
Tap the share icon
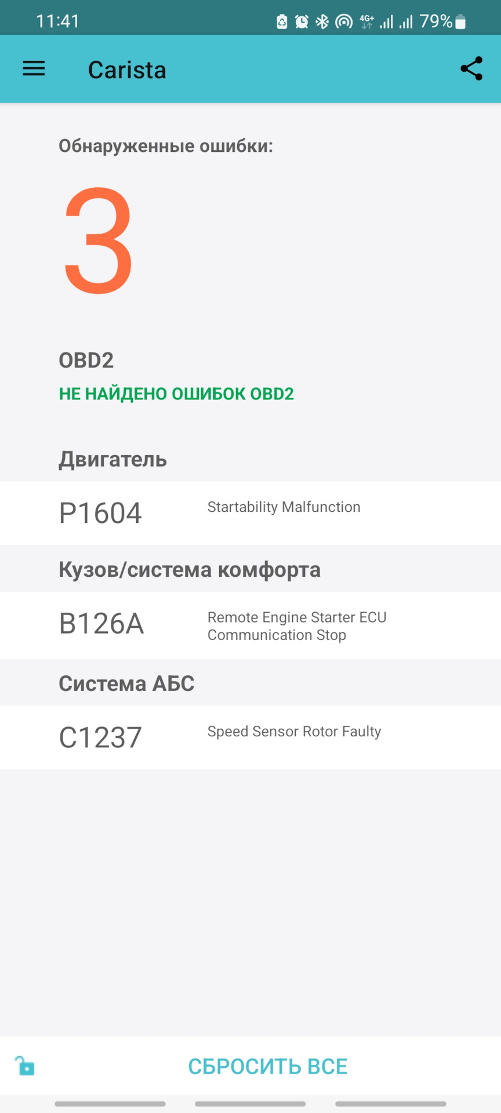(x=471, y=69)
